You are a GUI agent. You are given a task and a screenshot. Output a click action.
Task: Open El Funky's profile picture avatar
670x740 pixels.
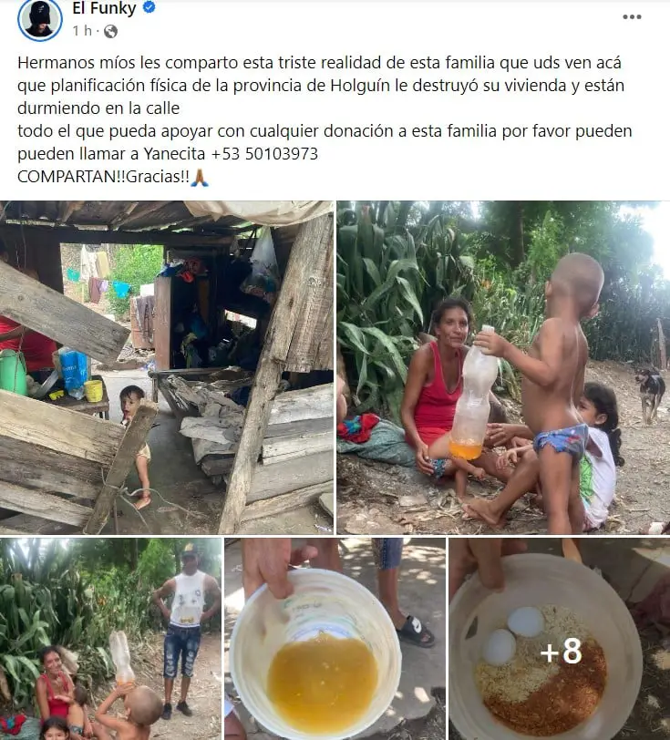(40, 19)
